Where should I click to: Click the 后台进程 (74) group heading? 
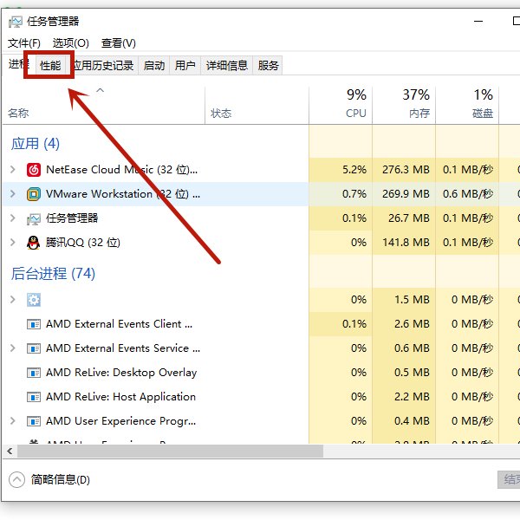coord(53,274)
